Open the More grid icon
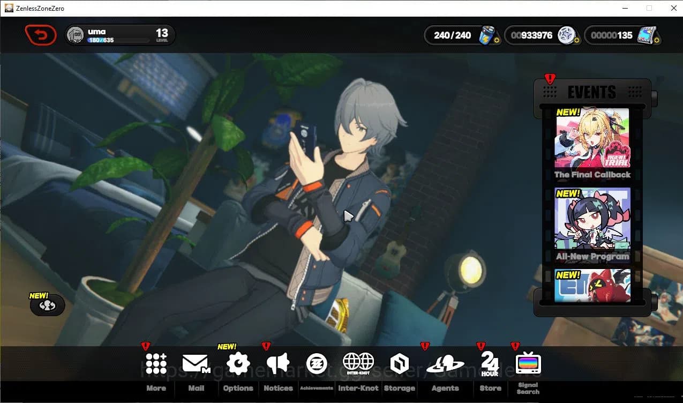The width and height of the screenshot is (683, 403). click(156, 364)
